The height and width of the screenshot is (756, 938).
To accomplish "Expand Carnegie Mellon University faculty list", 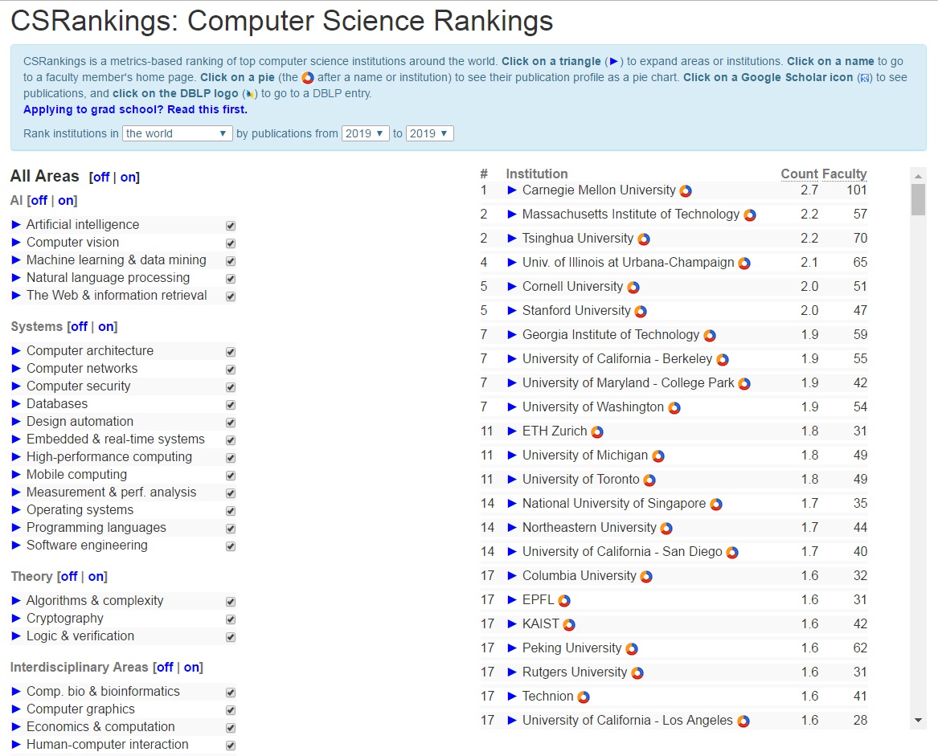I will click(x=511, y=190).
